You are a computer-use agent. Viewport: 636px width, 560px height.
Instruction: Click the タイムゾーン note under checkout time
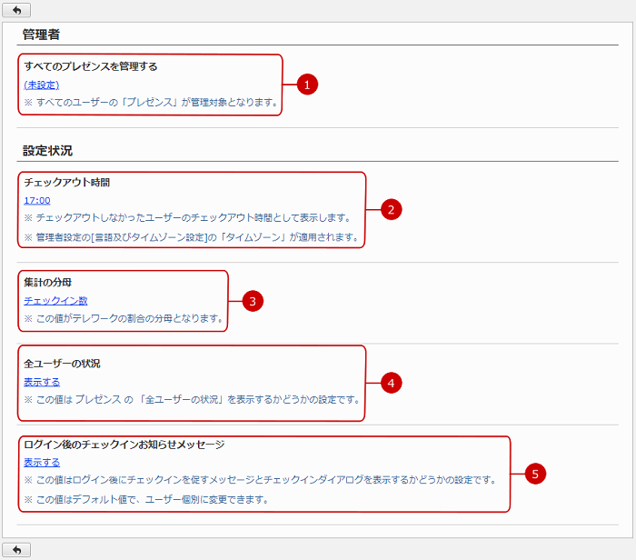(x=191, y=238)
